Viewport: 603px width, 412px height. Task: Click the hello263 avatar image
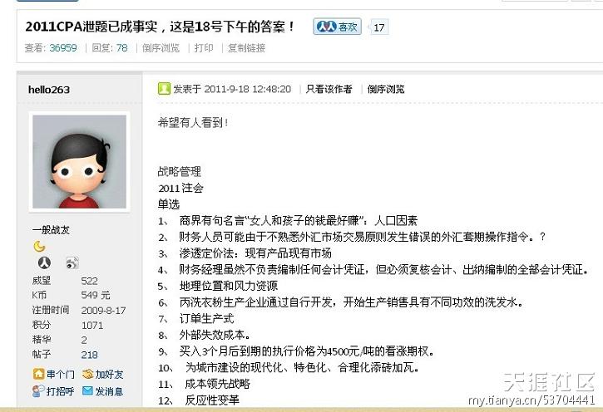coord(79,162)
